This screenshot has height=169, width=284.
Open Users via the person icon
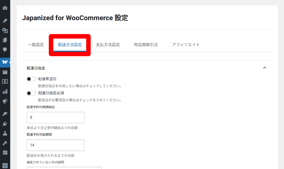click(x=5, y=133)
